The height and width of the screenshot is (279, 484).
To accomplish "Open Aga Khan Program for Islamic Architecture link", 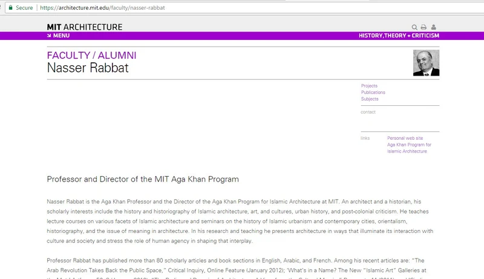I will pos(409,148).
